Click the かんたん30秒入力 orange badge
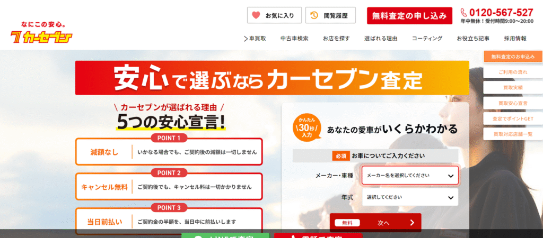The height and width of the screenshot is (238, 543). pos(306,128)
